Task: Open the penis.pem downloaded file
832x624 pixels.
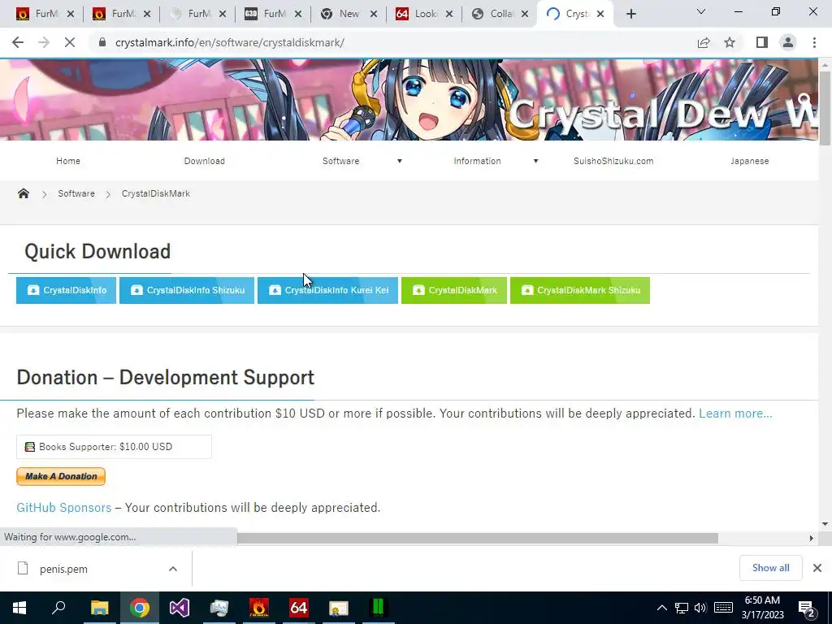Action: pyautogui.click(x=63, y=569)
